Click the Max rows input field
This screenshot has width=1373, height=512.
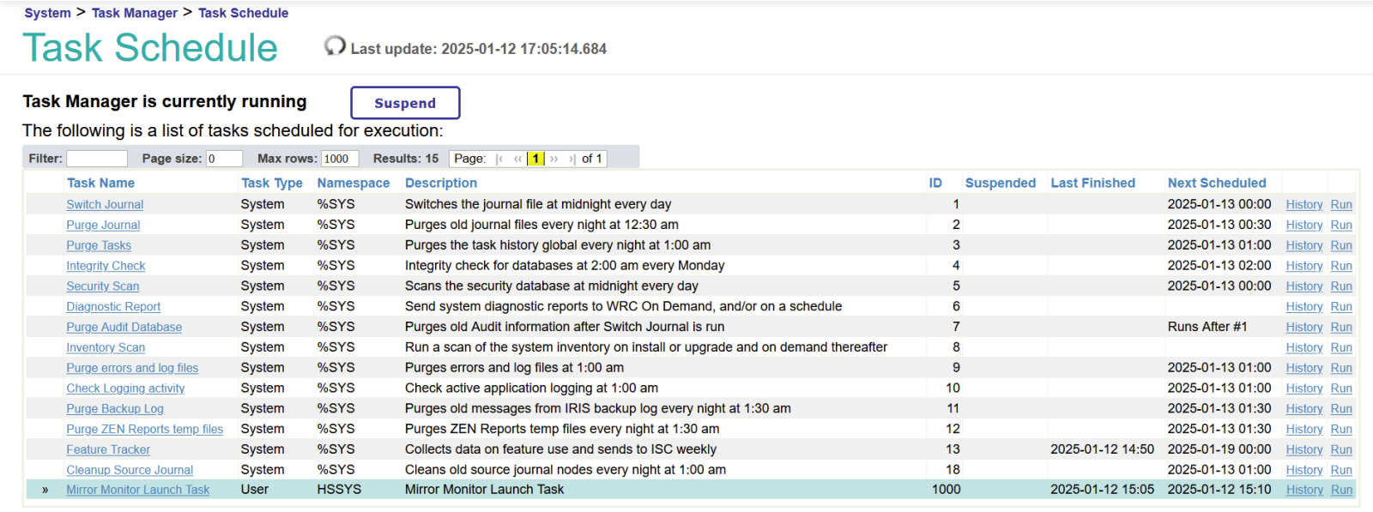tap(339, 159)
